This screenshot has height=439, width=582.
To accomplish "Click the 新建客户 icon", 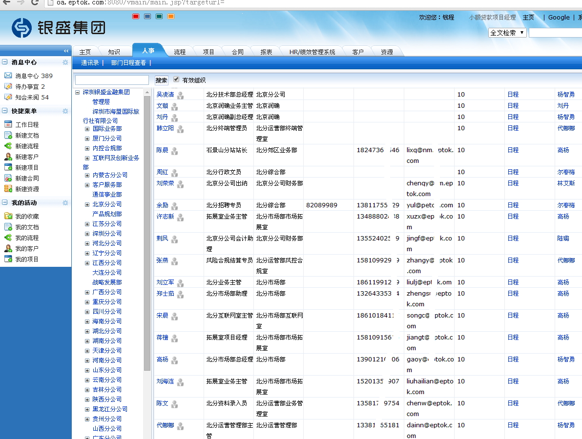I will click(8, 157).
